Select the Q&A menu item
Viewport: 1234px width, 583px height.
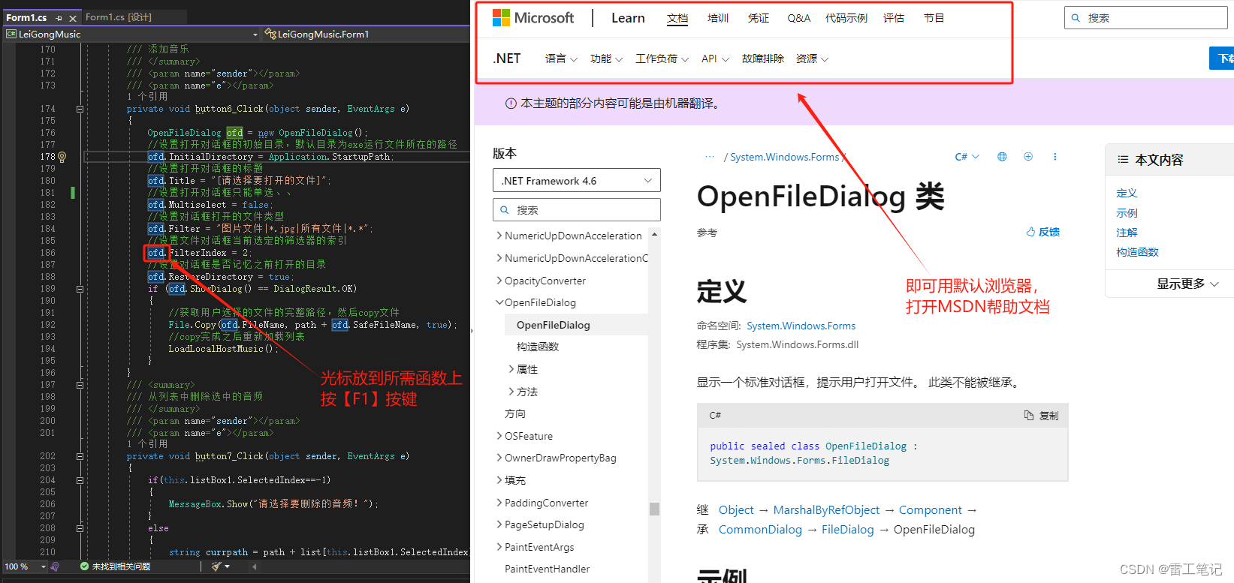click(798, 18)
